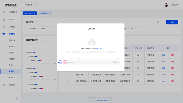Expand the 权限管理 submenu arrow
Viewport: 183px width, 103px height.
click(x=19, y=85)
